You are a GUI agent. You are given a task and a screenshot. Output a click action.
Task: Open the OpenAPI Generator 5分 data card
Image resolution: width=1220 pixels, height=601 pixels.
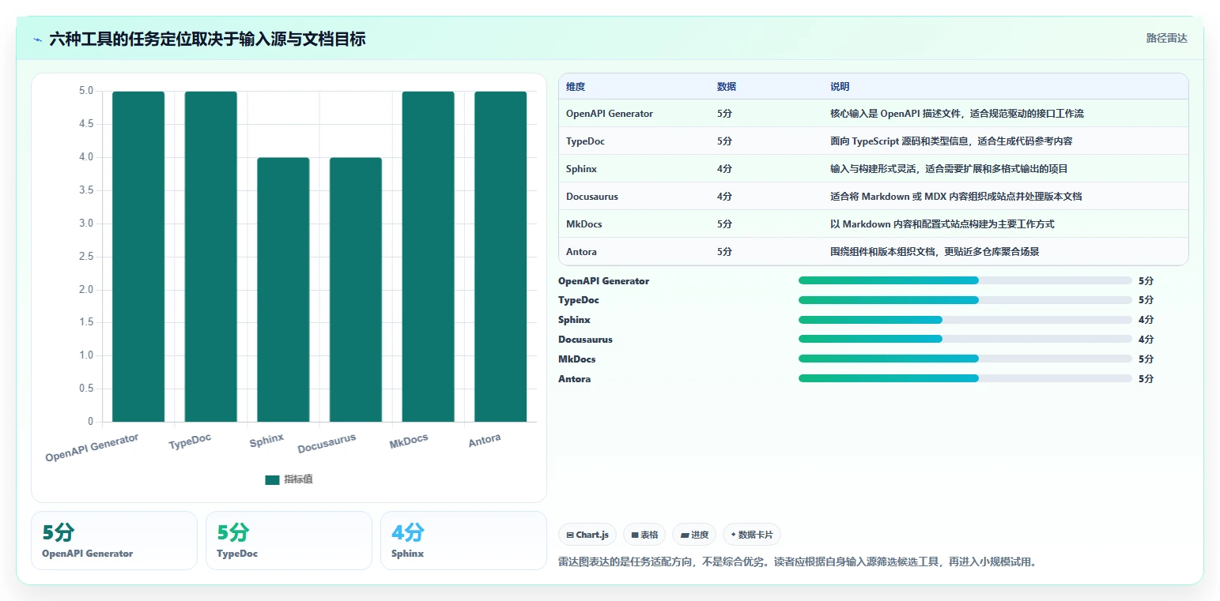pos(114,540)
